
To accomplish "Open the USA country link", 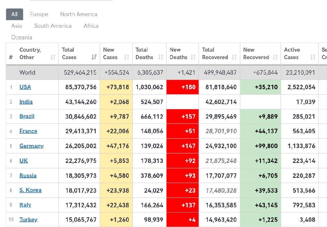I will (25, 87).
